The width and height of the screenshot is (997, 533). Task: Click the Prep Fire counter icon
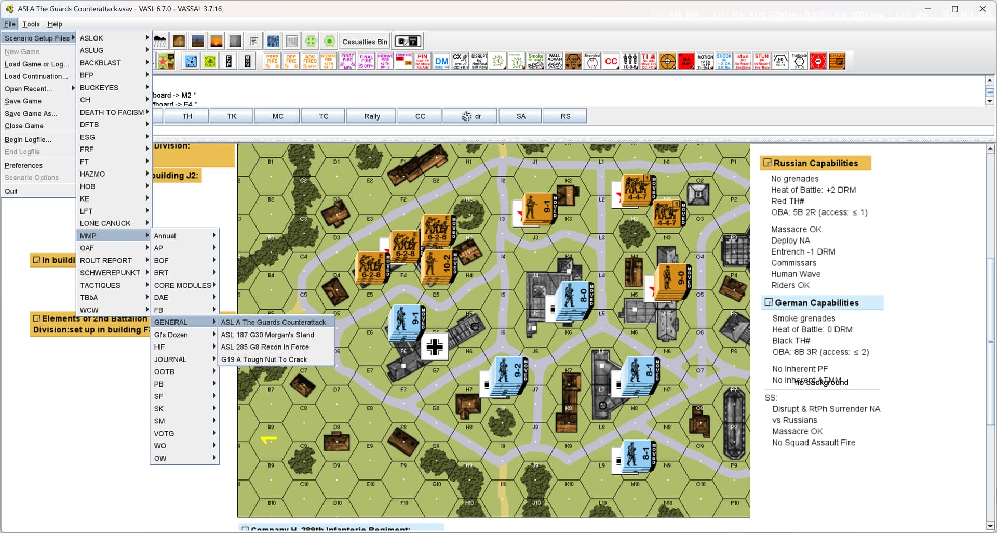point(272,61)
